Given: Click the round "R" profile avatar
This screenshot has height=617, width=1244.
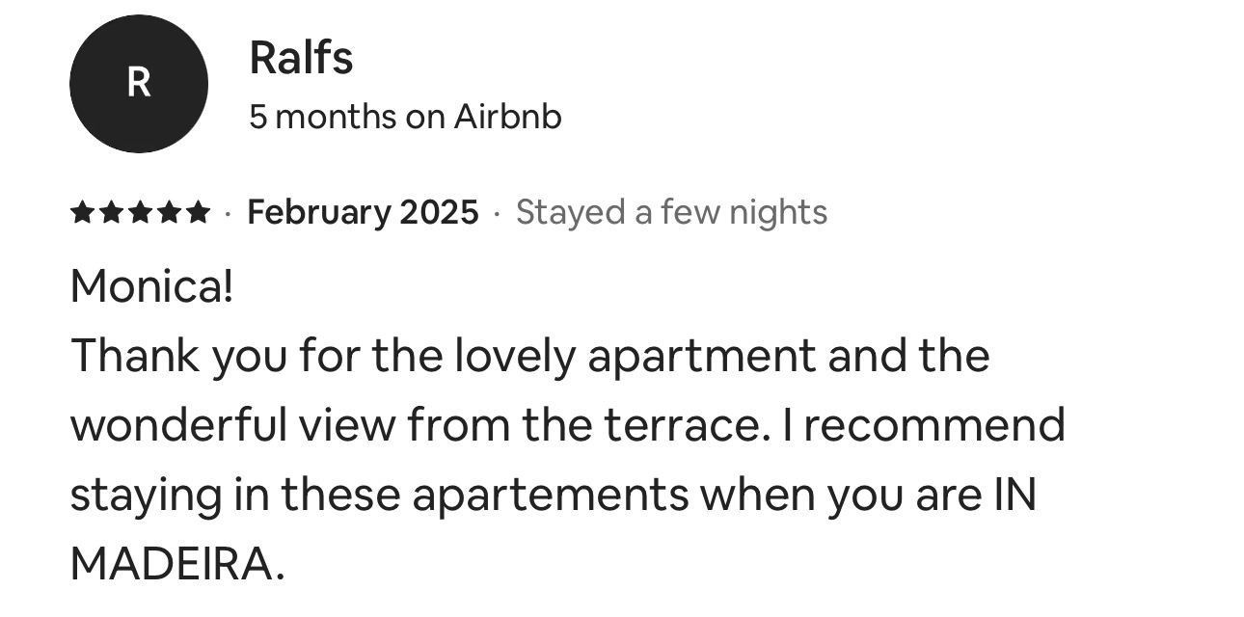Looking at the screenshot, I should [139, 84].
